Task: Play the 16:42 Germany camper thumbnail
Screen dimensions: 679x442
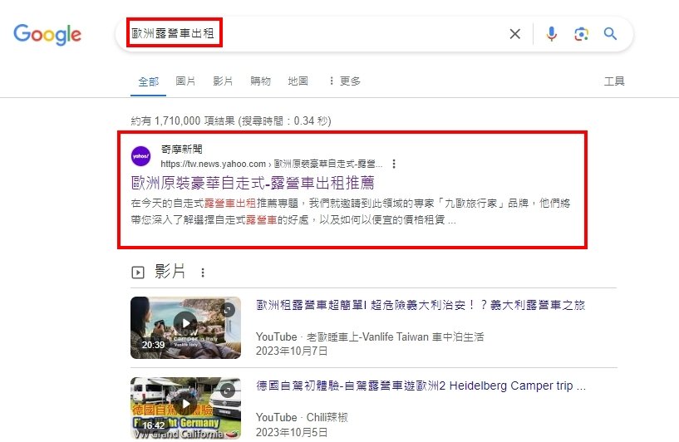Action: click(x=185, y=408)
